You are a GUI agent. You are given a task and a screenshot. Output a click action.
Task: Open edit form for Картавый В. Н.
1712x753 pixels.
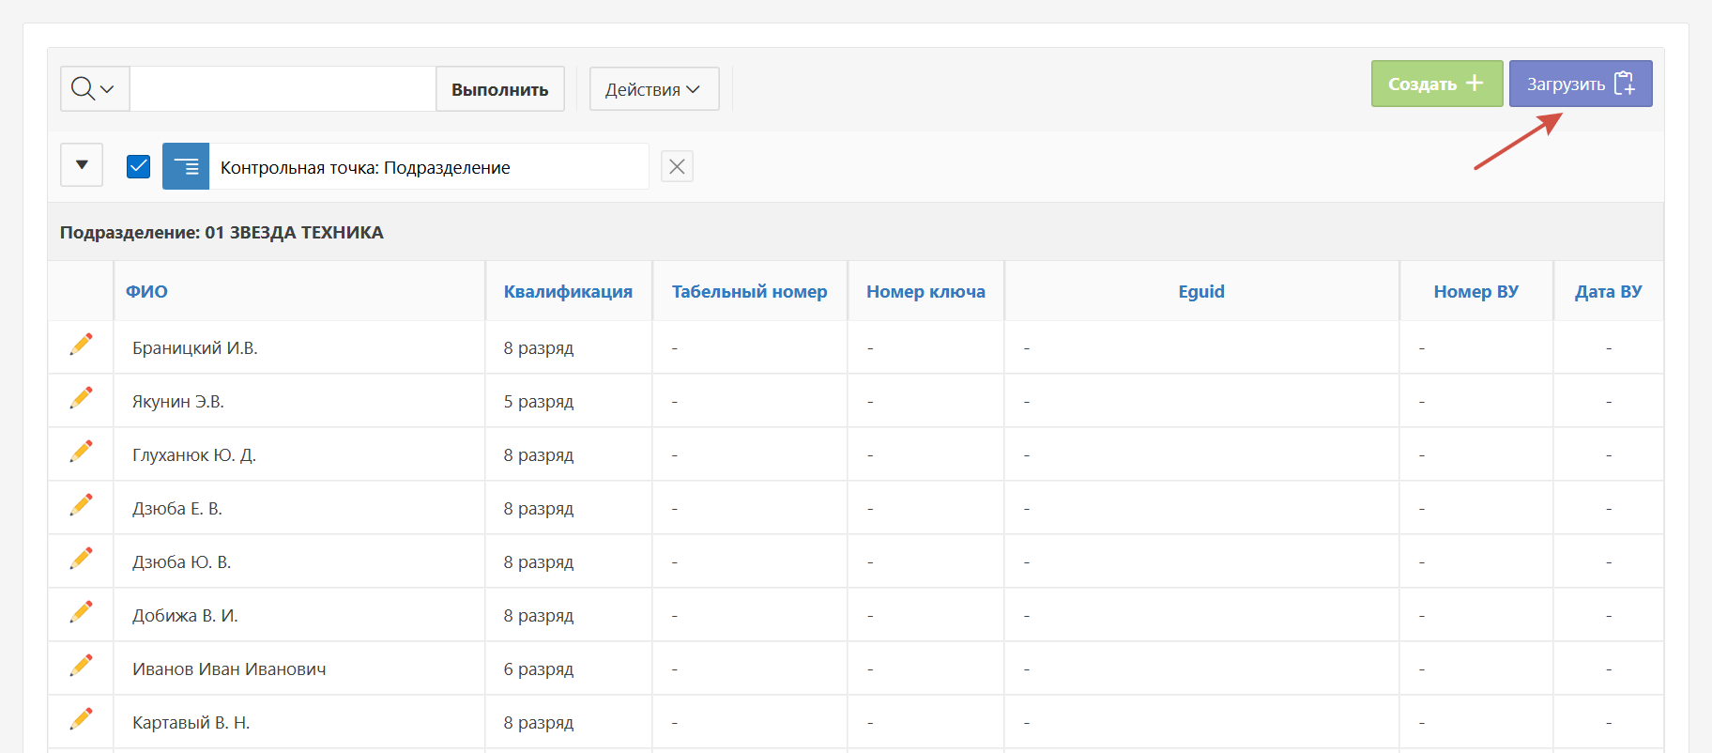pos(82,719)
